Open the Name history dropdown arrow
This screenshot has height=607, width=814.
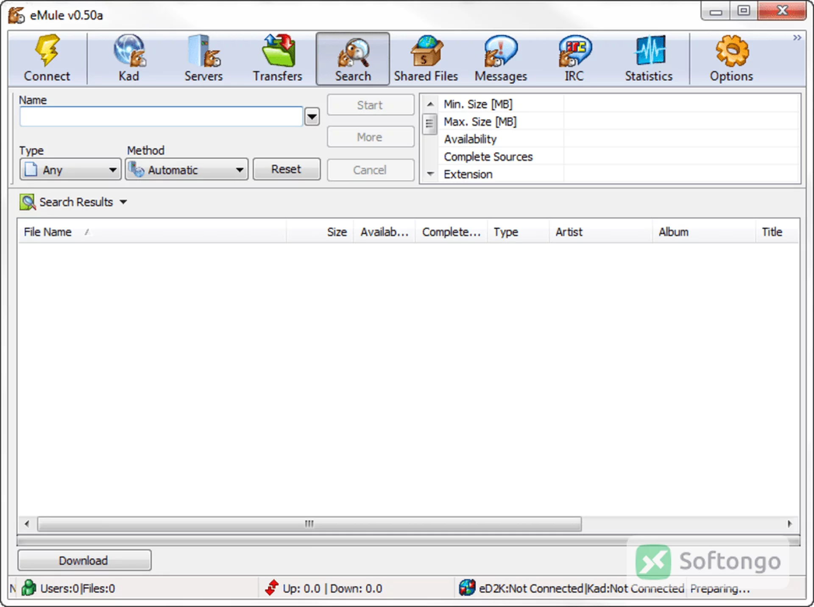click(312, 117)
